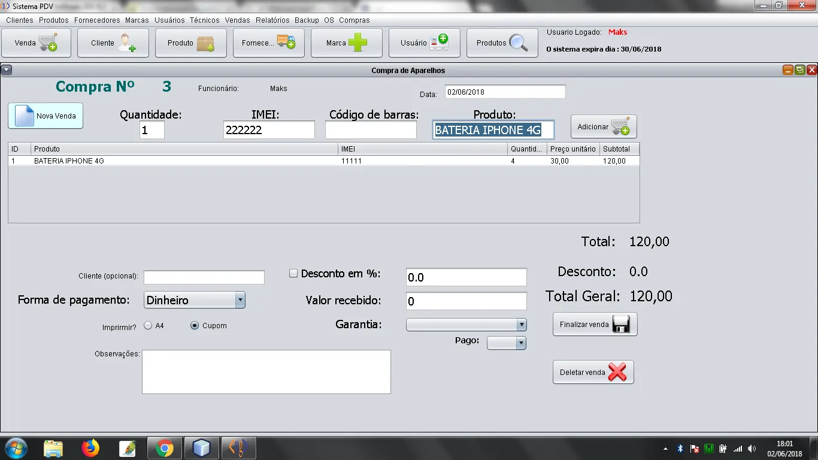
Task: Open the Fornecedores menu
Action: (x=97, y=20)
